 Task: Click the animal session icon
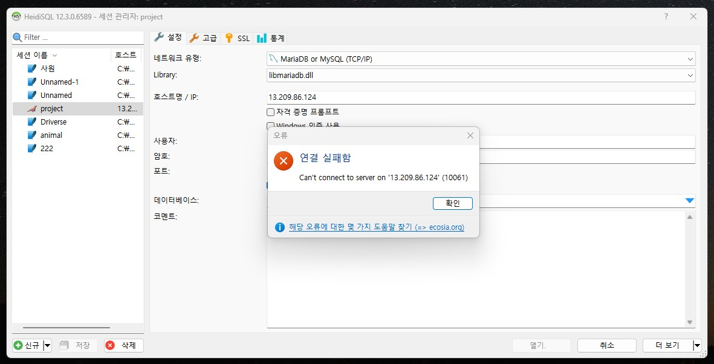31,135
